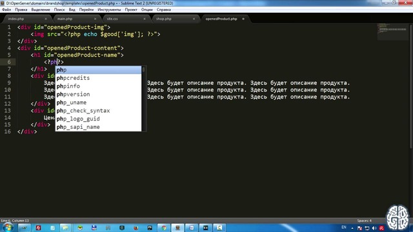Choose the 'php' autocomplete suggestion
The height and width of the screenshot is (232, 413).
tap(98, 70)
